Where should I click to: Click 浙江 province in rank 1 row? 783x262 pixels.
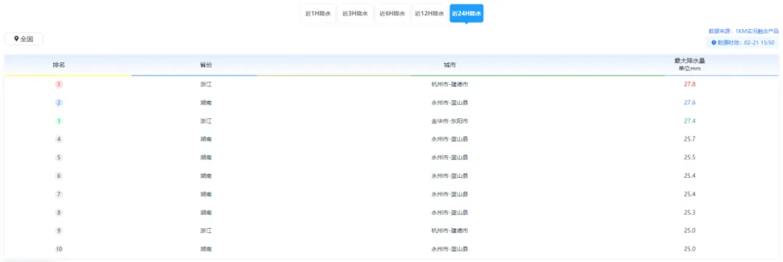[206, 84]
